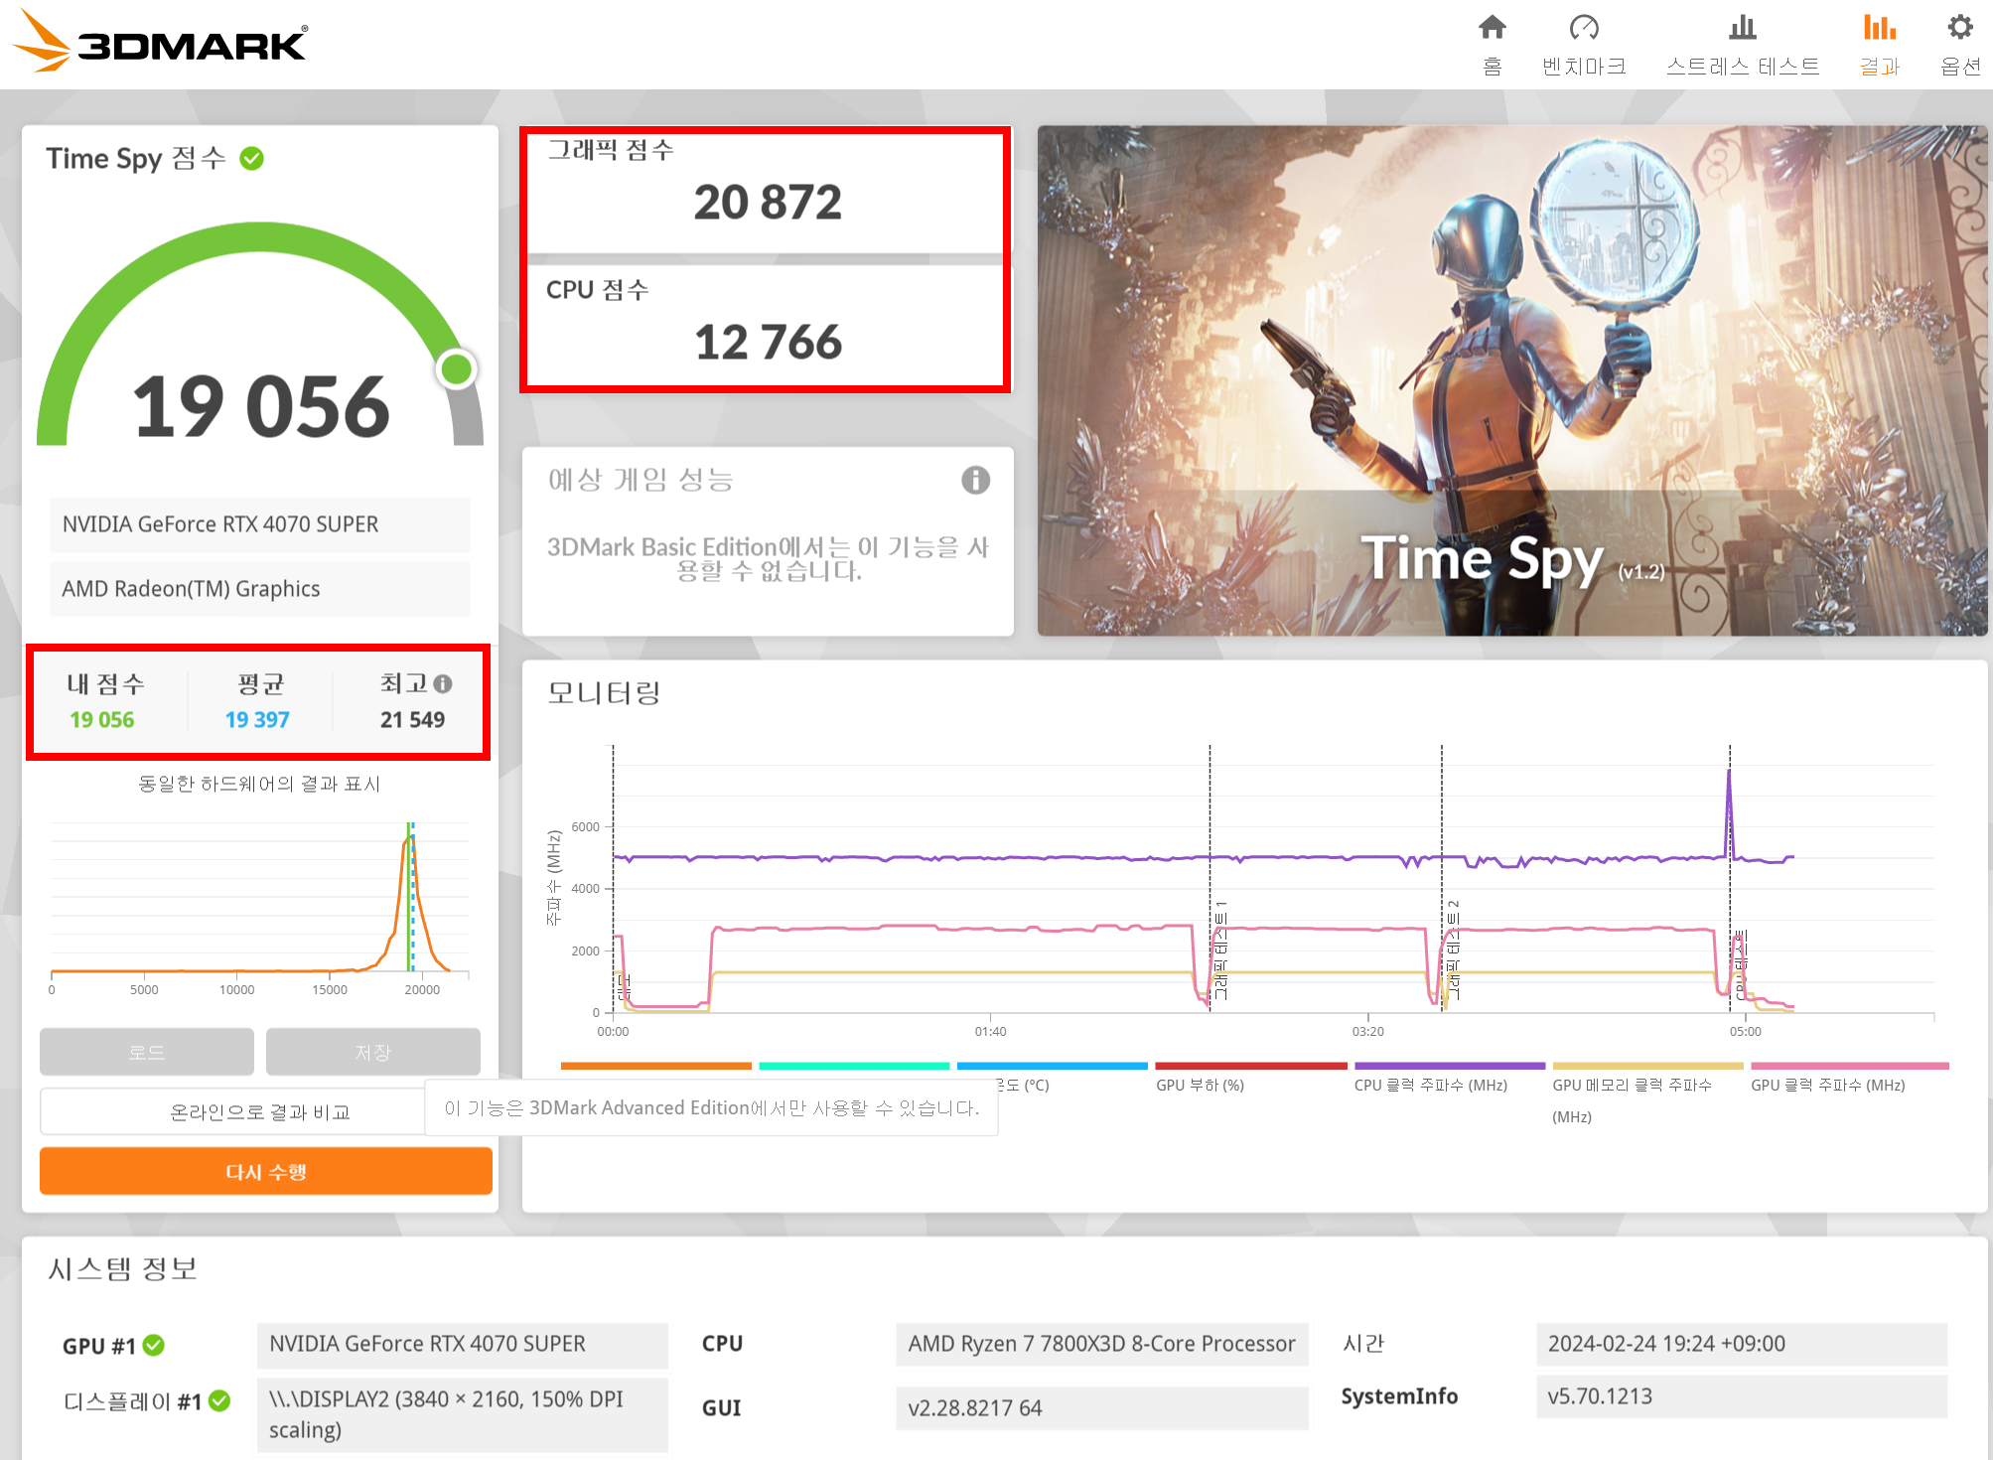1993x1460 pixels.
Task: Toggle GPU 부하 (%) legend item
Action: pyautogui.click(x=1251, y=1077)
